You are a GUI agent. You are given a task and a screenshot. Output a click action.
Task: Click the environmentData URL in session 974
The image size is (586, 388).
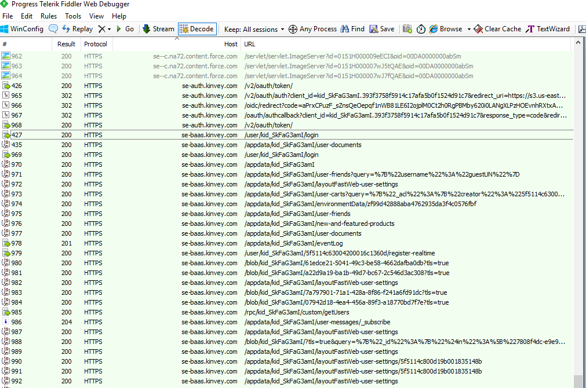click(361, 204)
